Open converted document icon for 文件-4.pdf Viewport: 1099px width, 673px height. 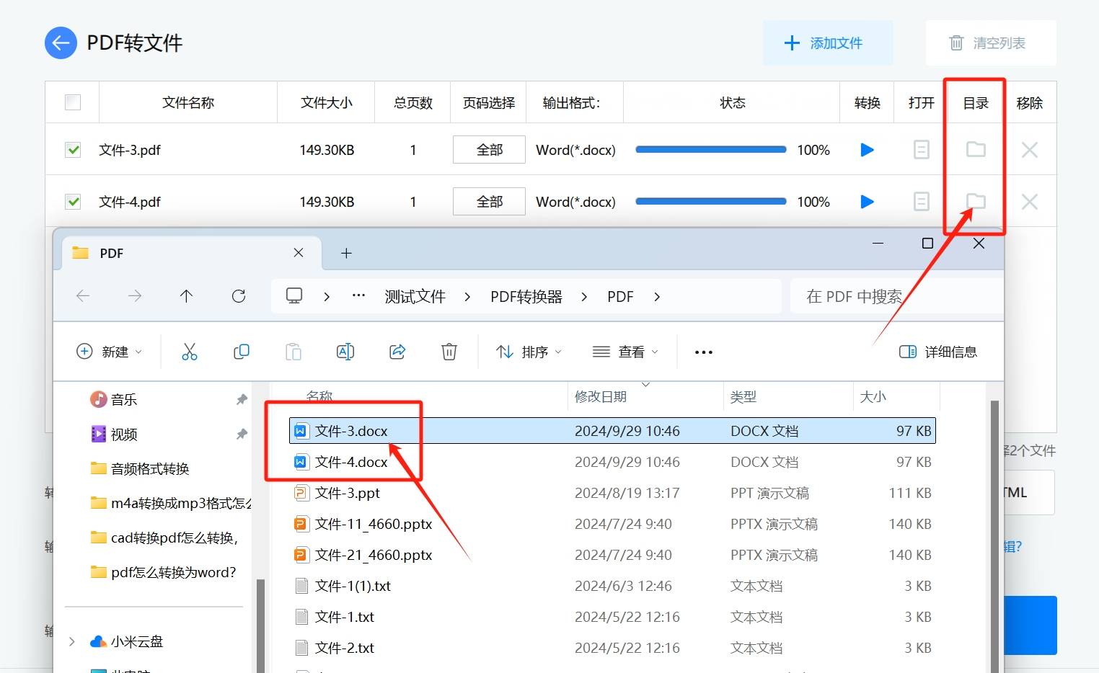coord(922,202)
